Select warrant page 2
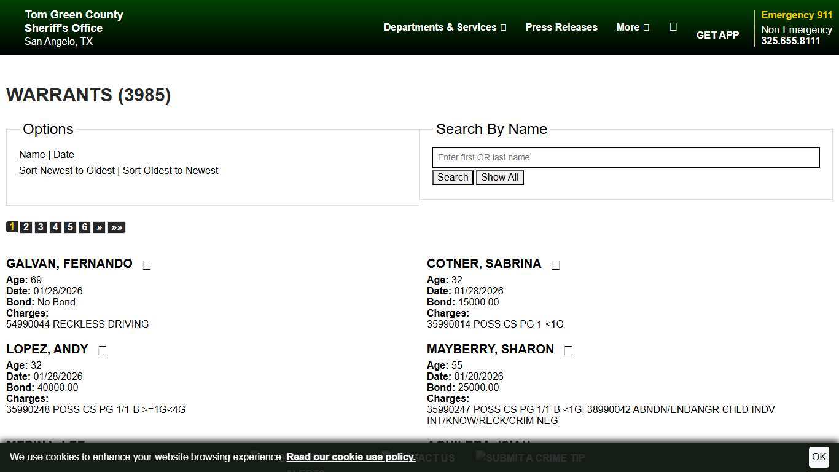Image resolution: width=839 pixels, height=472 pixels. point(26,227)
